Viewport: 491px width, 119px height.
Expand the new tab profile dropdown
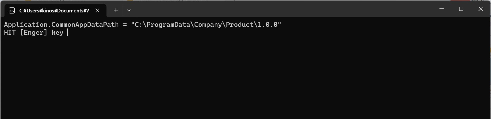tap(129, 10)
